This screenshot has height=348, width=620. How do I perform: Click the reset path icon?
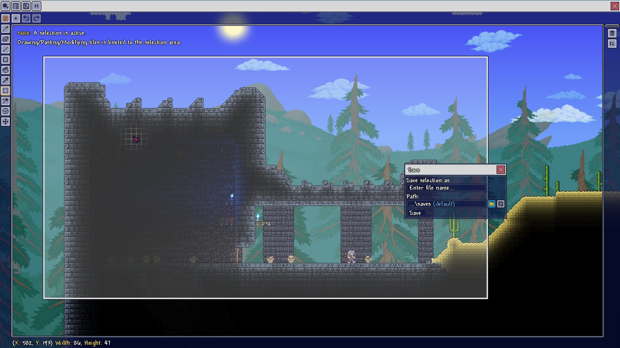(500, 204)
